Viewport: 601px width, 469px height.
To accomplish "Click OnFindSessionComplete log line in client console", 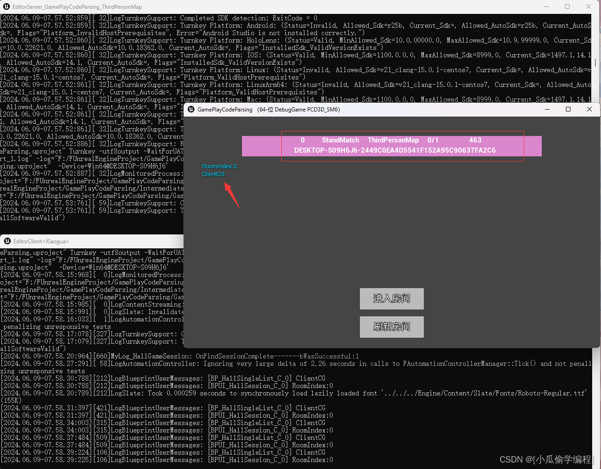I will [180, 356].
